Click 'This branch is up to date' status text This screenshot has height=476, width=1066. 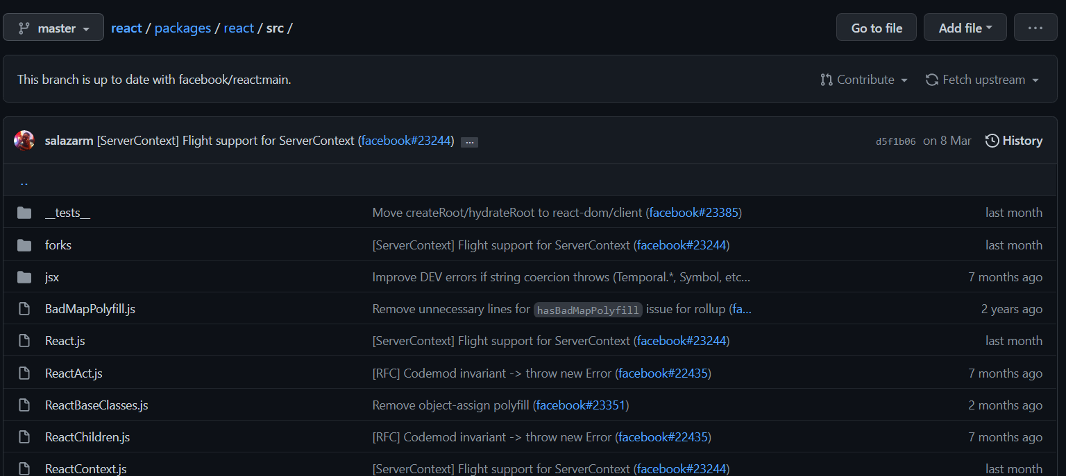tap(154, 80)
